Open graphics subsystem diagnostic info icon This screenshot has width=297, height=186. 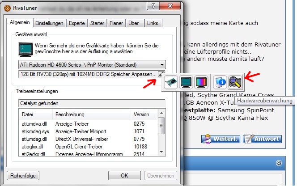tap(220, 82)
